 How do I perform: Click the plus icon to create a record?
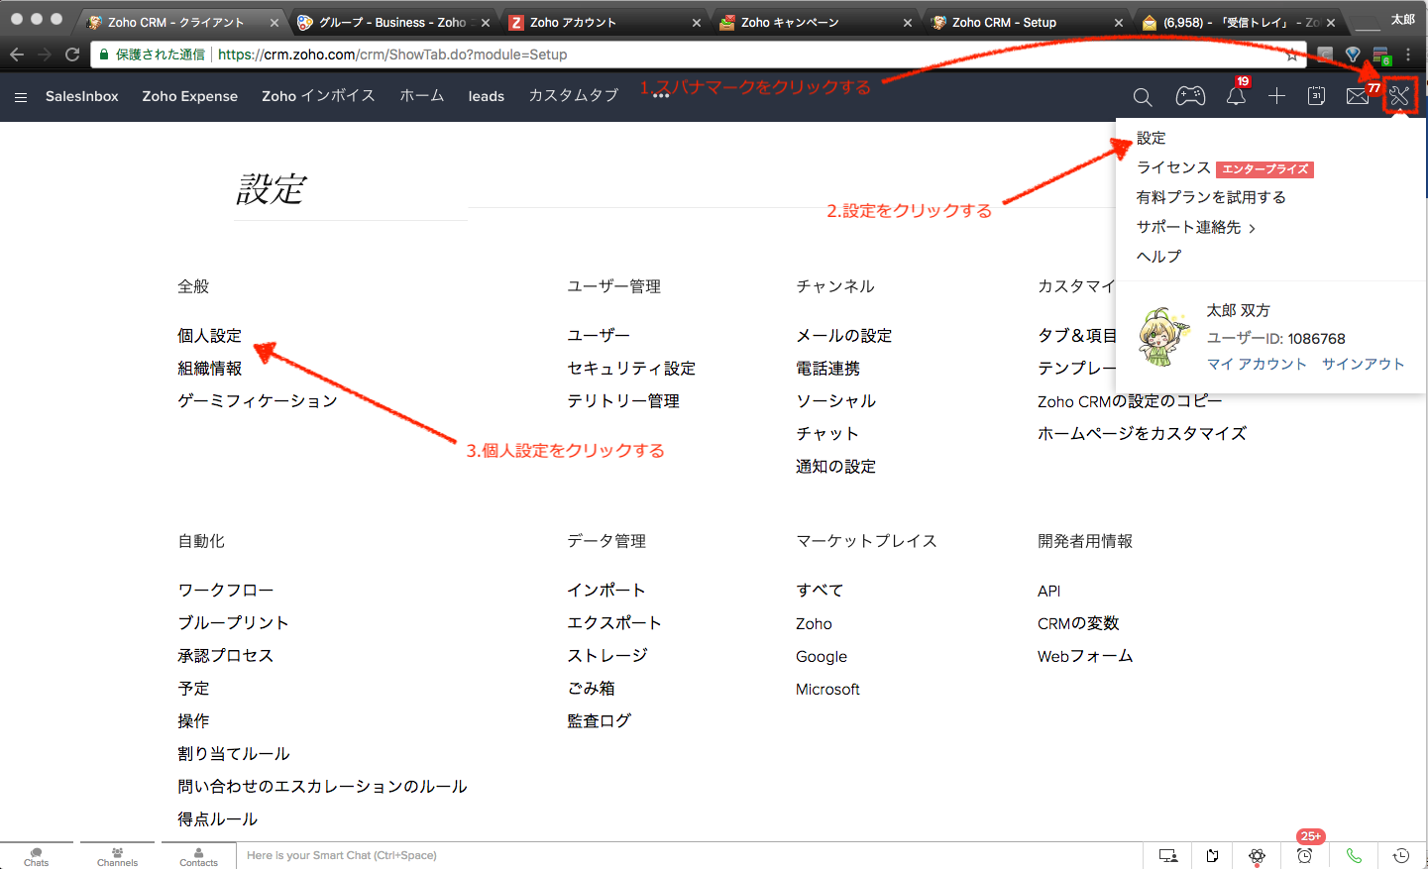click(x=1276, y=95)
